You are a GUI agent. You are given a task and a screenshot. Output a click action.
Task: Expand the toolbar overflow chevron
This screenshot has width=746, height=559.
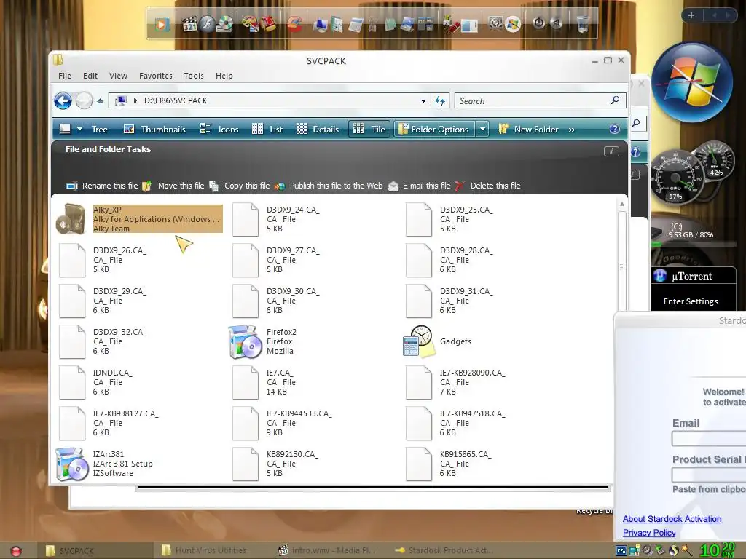pyautogui.click(x=571, y=130)
